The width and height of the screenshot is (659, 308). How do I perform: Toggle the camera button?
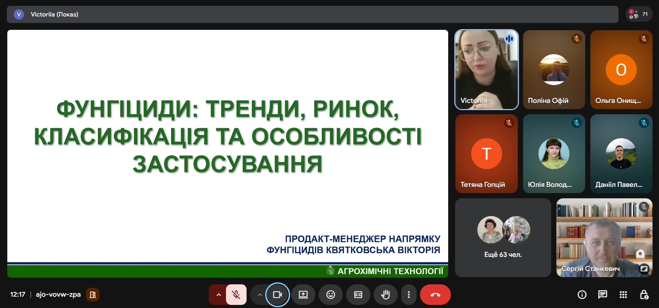click(x=277, y=295)
